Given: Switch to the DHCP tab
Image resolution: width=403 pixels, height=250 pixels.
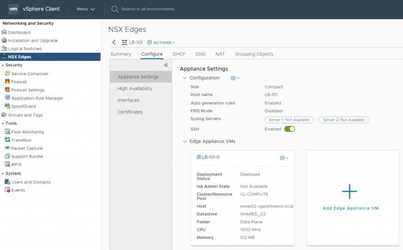Looking at the screenshot, I should click(x=179, y=54).
